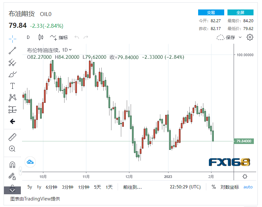The image size is (262, 207).
Task: Select the 5天 range
Action: (97, 187)
